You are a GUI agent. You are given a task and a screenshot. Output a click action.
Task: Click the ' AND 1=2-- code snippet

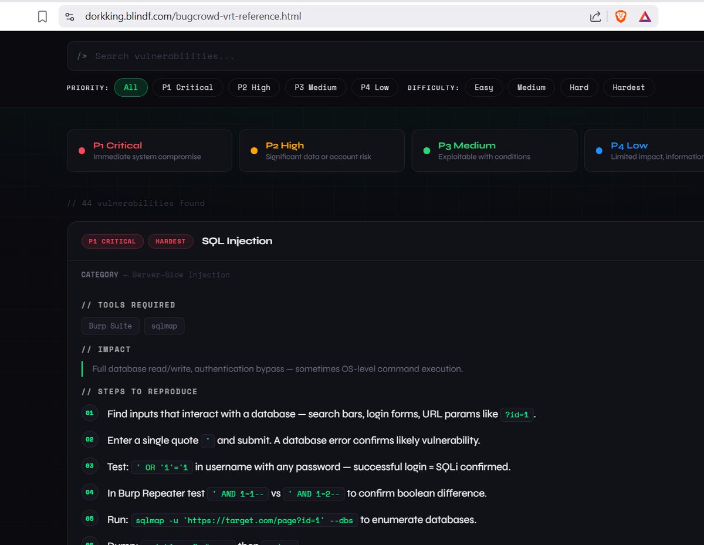313,494
